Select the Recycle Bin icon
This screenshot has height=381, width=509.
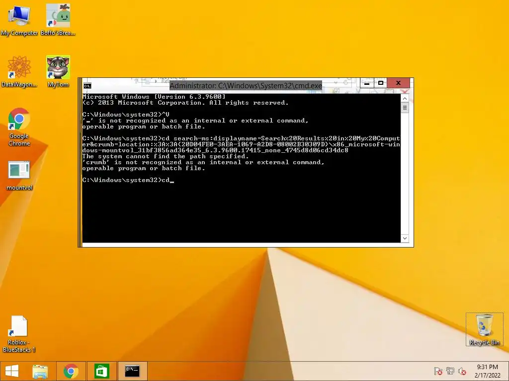(x=484, y=329)
